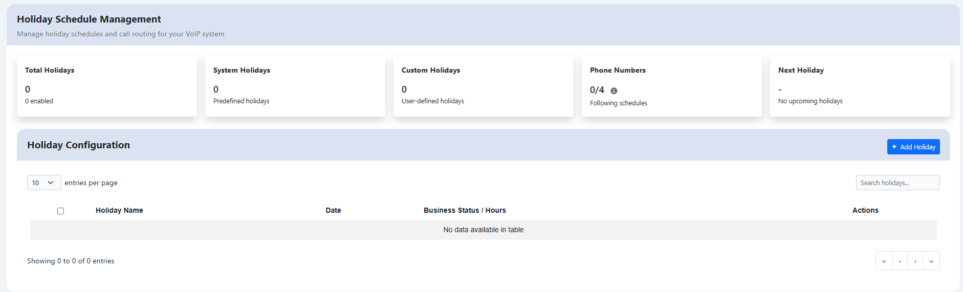Select the Phone Numbers summary card
The width and height of the screenshot is (963, 292).
[672, 86]
